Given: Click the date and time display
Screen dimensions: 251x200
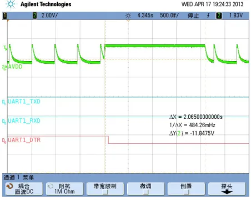Looking at the screenshot, I should click(212, 4).
